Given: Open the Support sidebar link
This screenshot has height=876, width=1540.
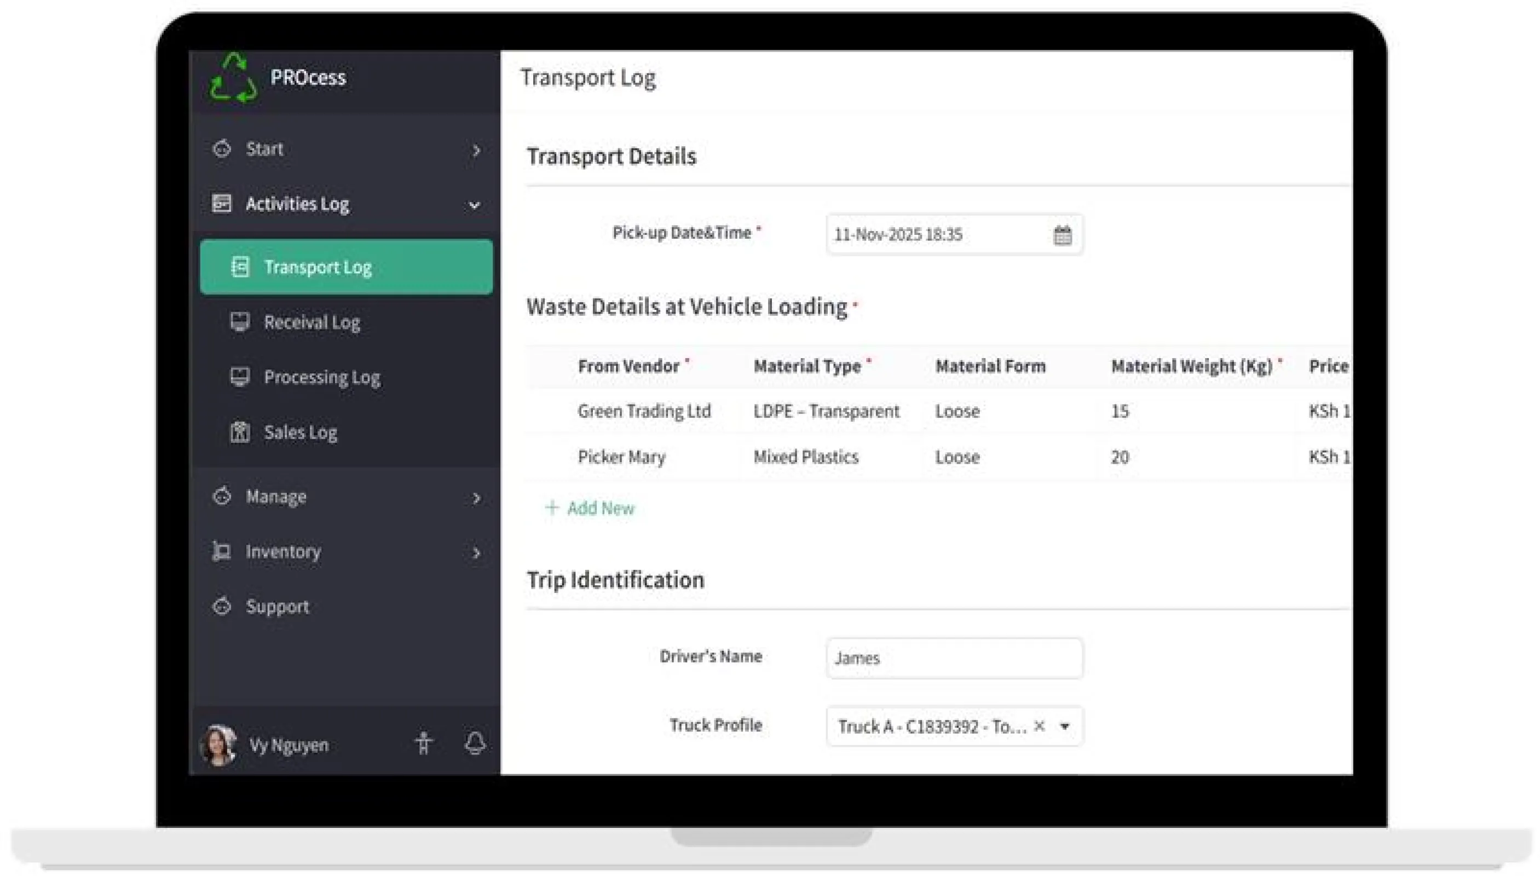Looking at the screenshot, I should (x=276, y=607).
